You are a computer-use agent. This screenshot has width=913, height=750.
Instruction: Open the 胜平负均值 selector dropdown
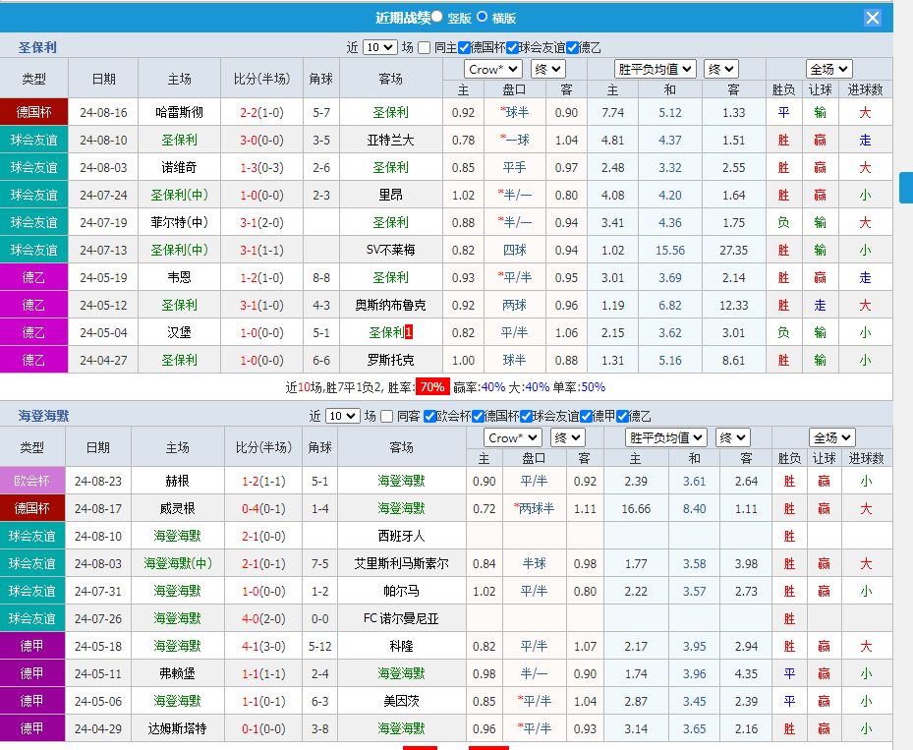coord(655,69)
